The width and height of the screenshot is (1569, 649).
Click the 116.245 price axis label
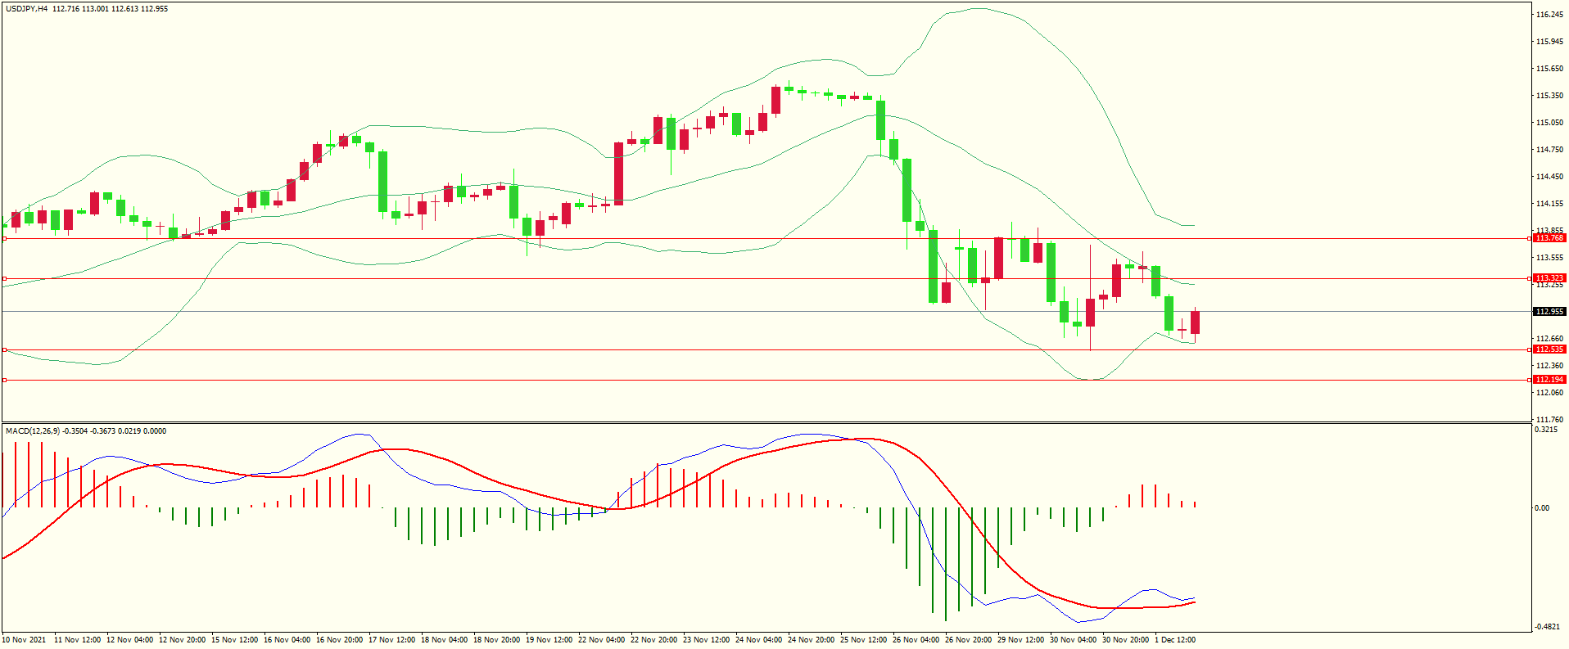pyautogui.click(x=1549, y=15)
